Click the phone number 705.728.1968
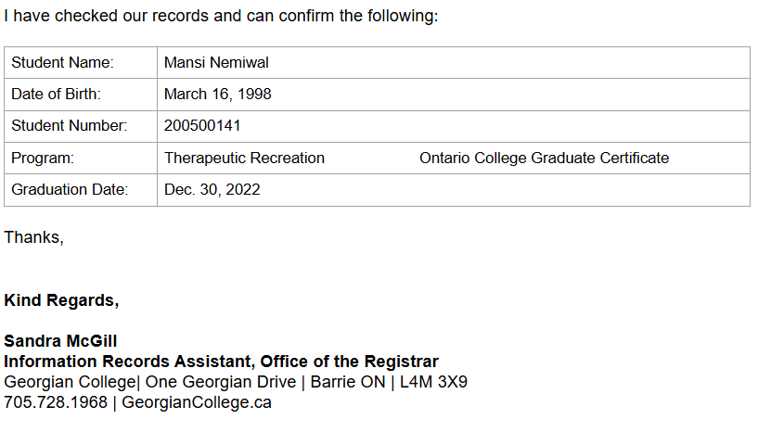The height and width of the screenshot is (432, 758). 55,402
